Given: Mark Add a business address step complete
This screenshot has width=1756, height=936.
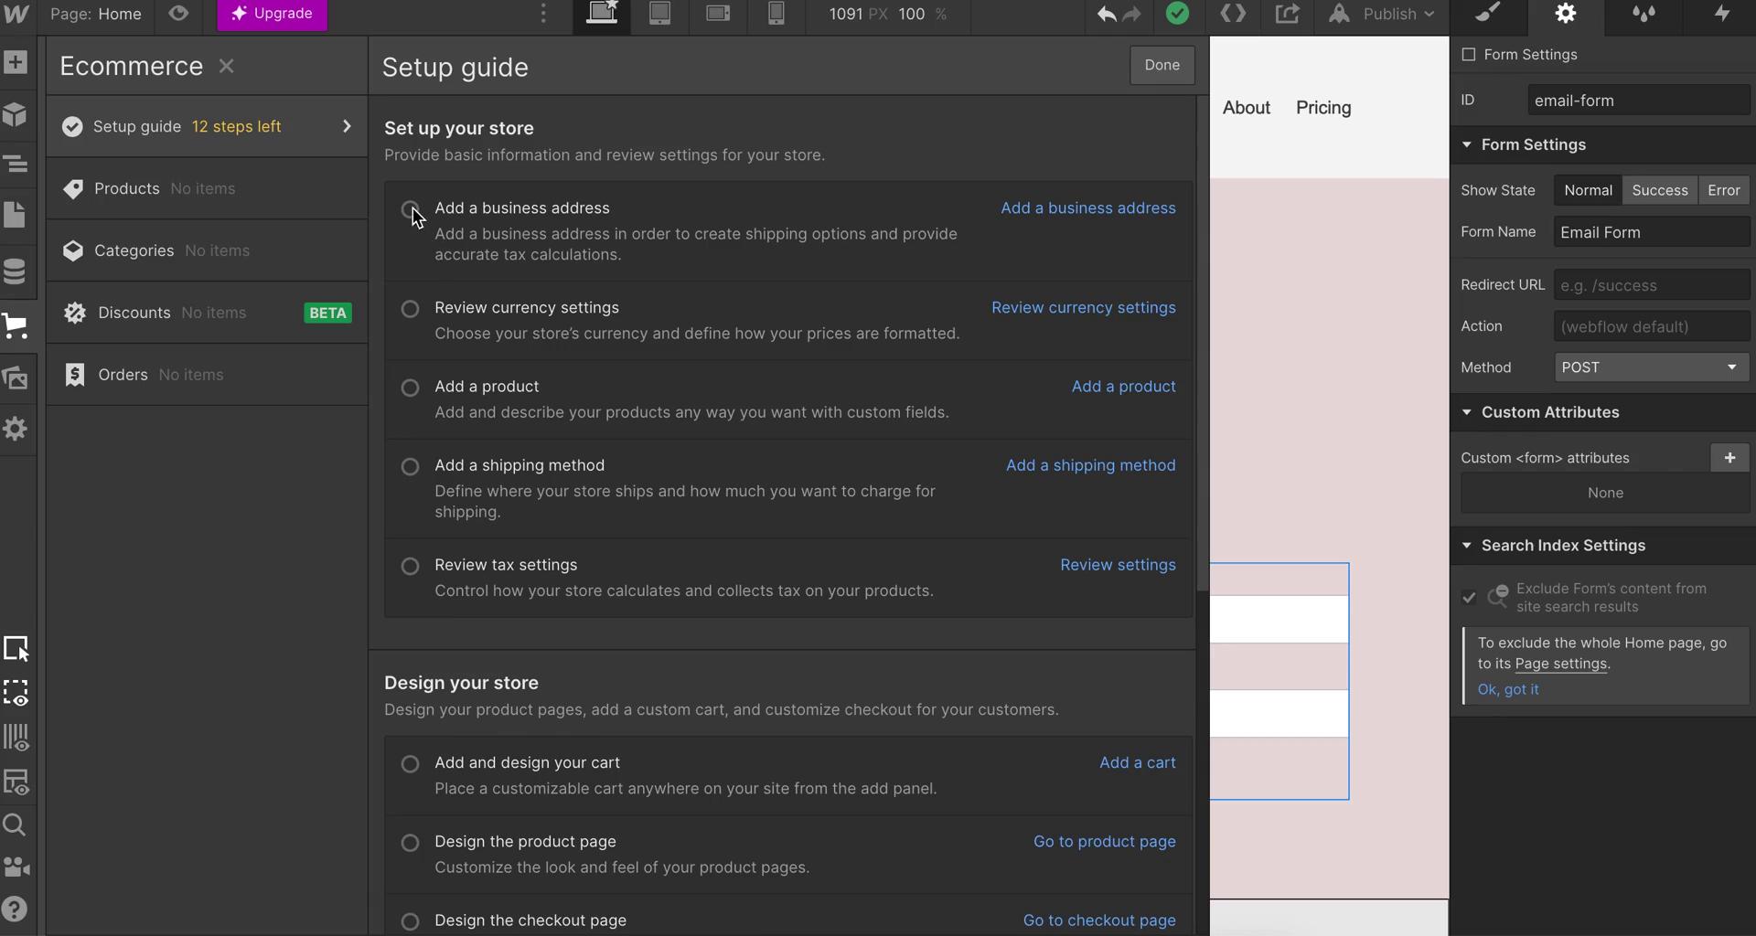Looking at the screenshot, I should (x=411, y=209).
